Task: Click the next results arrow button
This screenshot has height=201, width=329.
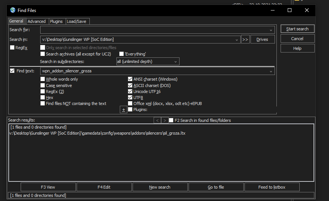Action: click(164, 120)
